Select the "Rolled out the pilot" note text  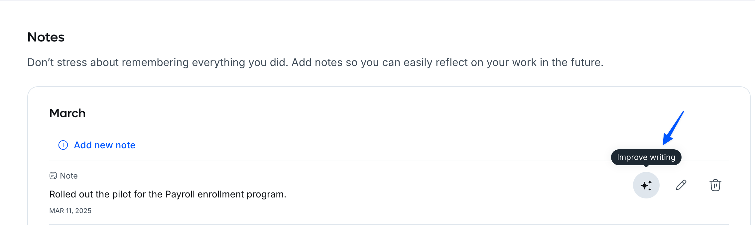[x=168, y=194]
